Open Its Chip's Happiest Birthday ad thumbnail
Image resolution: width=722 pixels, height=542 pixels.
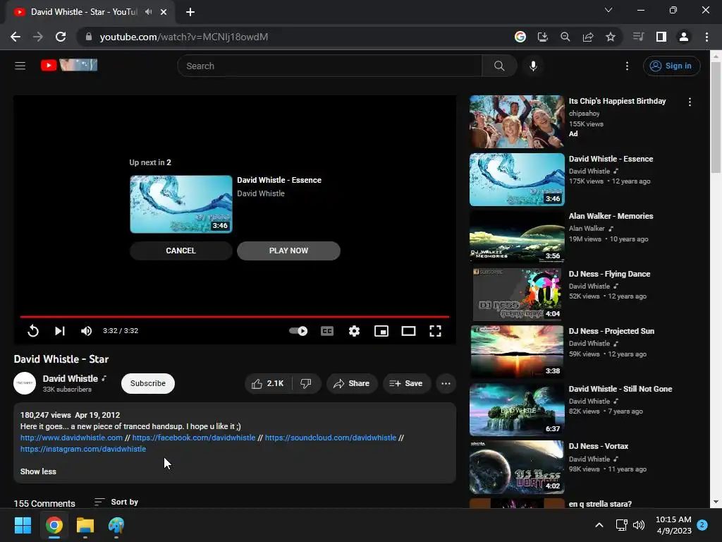pyautogui.click(x=517, y=121)
